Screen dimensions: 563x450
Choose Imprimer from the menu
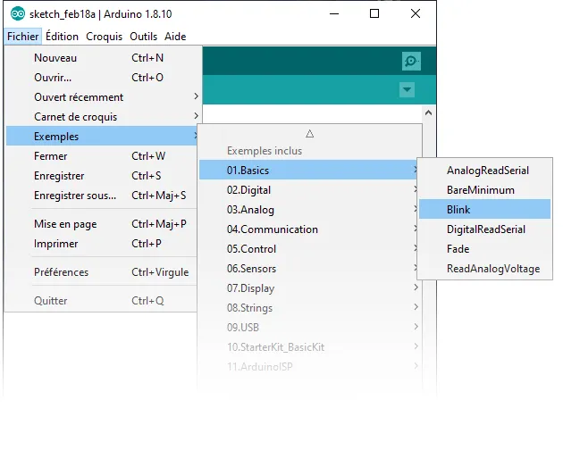click(102, 244)
